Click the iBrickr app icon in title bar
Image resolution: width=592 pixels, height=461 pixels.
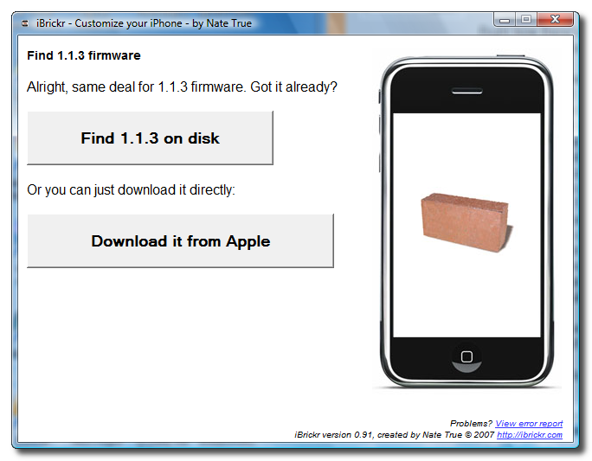pyautogui.click(x=25, y=23)
